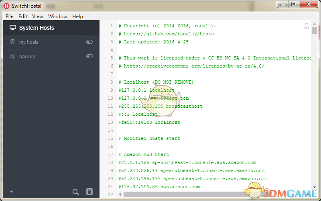The height and width of the screenshot is (201, 321).
Task: Click the SwitchHosts! app icon in title bar
Action: pos(6,6)
